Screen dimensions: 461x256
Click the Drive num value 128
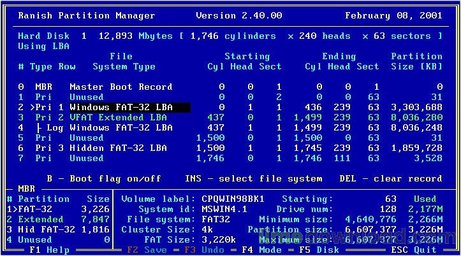point(388,210)
